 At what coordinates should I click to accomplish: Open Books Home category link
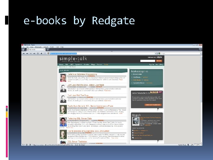(138, 74)
